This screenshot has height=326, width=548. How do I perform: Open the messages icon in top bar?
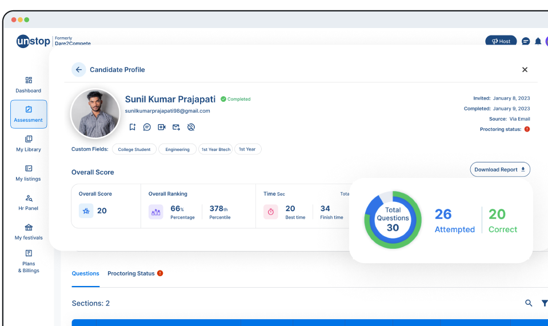526,41
